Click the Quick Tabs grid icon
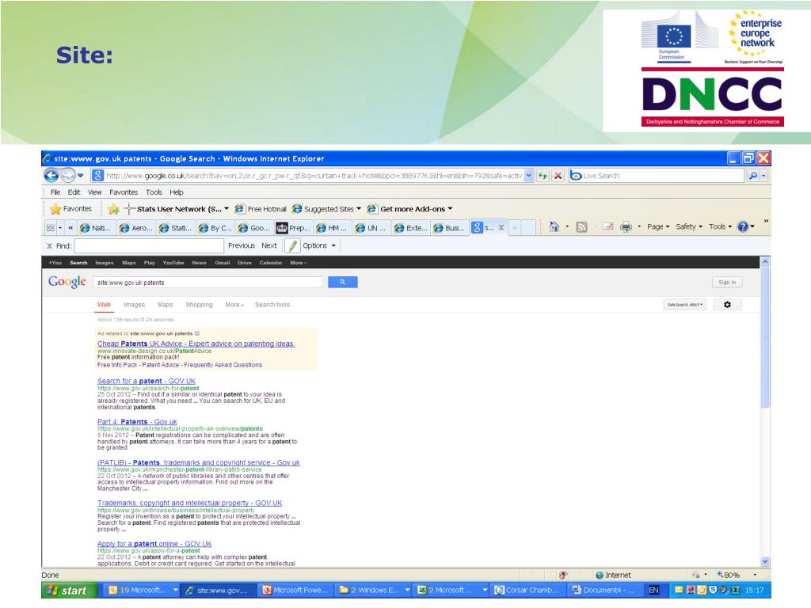Screen dimensions: 811x608 (x=50, y=227)
